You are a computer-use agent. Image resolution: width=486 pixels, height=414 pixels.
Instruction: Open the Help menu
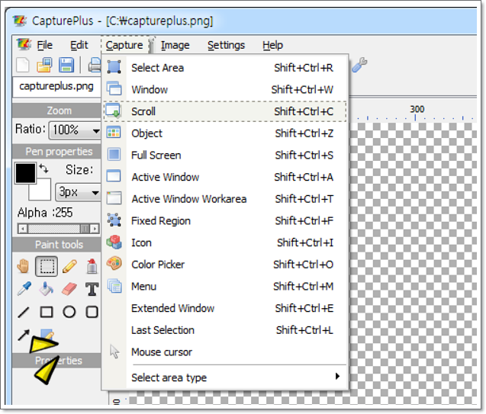pyautogui.click(x=272, y=45)
